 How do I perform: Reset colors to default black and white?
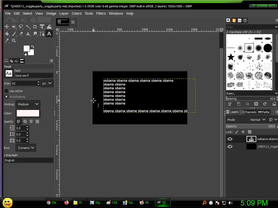[25, 54]
